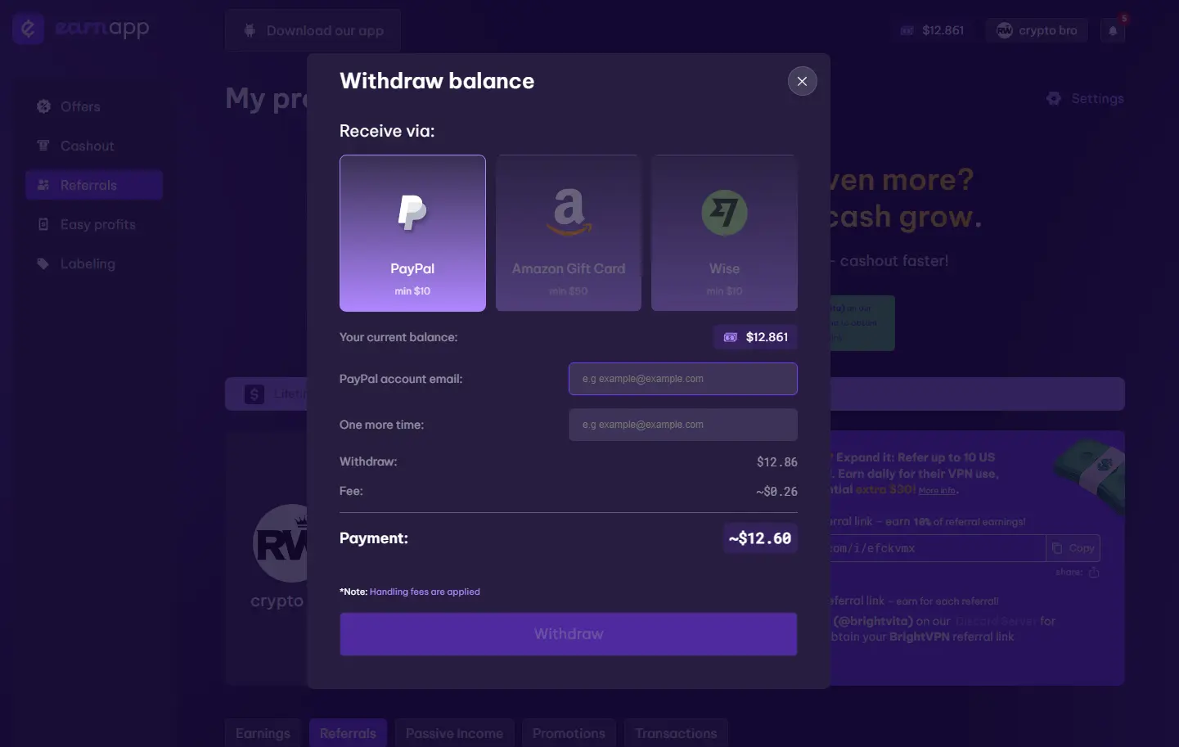The width and height of the screenshot is (1179, 747).
Task: Click the Amazon logo icon
Action: 569,212
